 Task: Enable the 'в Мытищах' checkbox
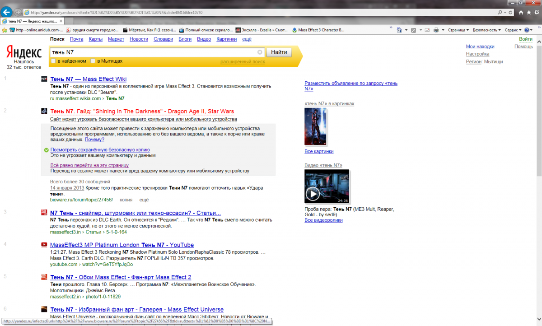[93, 61]
